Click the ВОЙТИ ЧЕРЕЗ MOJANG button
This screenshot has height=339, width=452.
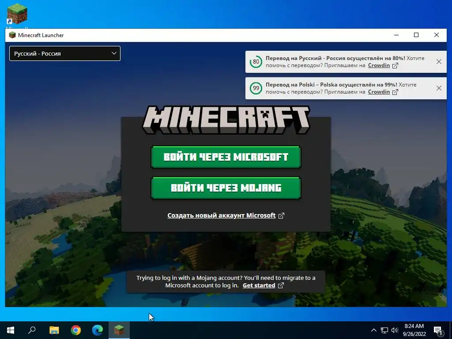tap(226, 188)
